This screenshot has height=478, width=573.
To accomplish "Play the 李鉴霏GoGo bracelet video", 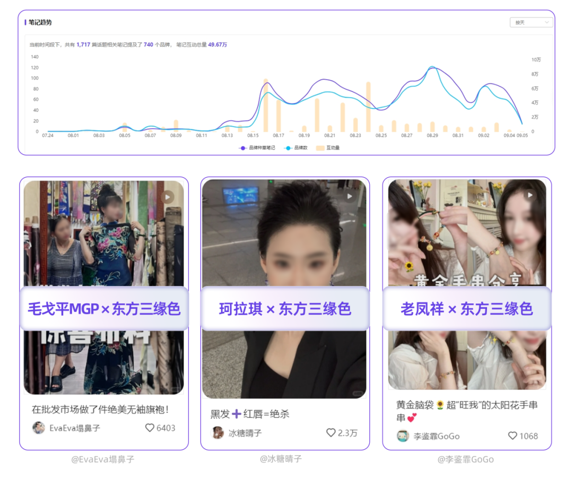I will pos(529,195).
